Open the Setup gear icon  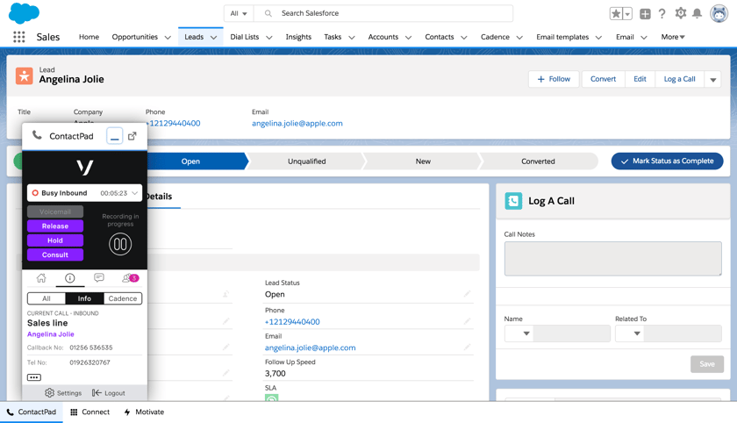(x=680, y=13)
